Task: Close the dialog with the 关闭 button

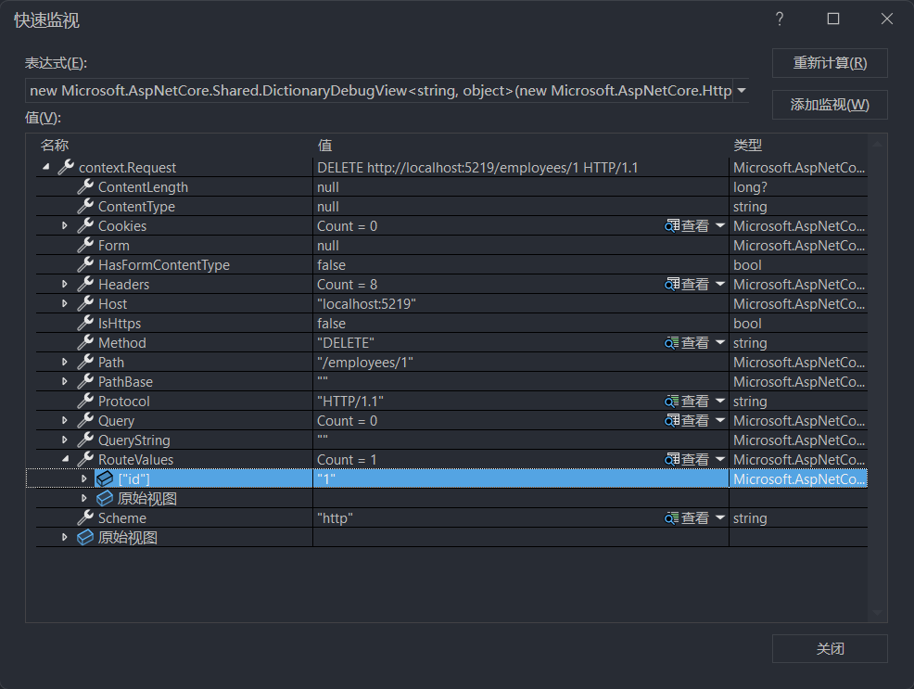Action: 830,649
